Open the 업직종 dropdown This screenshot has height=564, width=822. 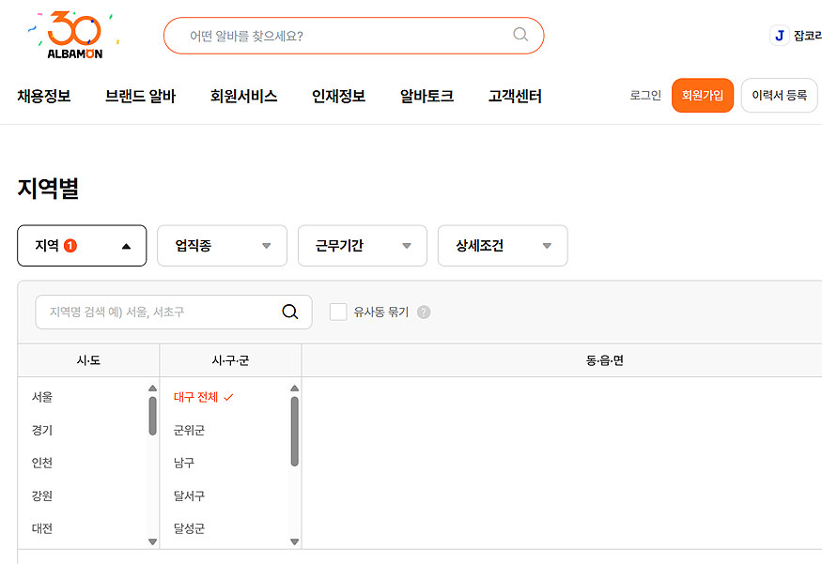point(223,246)
